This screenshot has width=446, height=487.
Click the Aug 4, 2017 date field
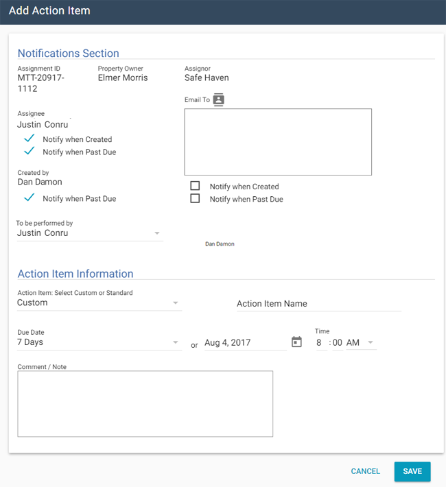[x=244, y=342]
